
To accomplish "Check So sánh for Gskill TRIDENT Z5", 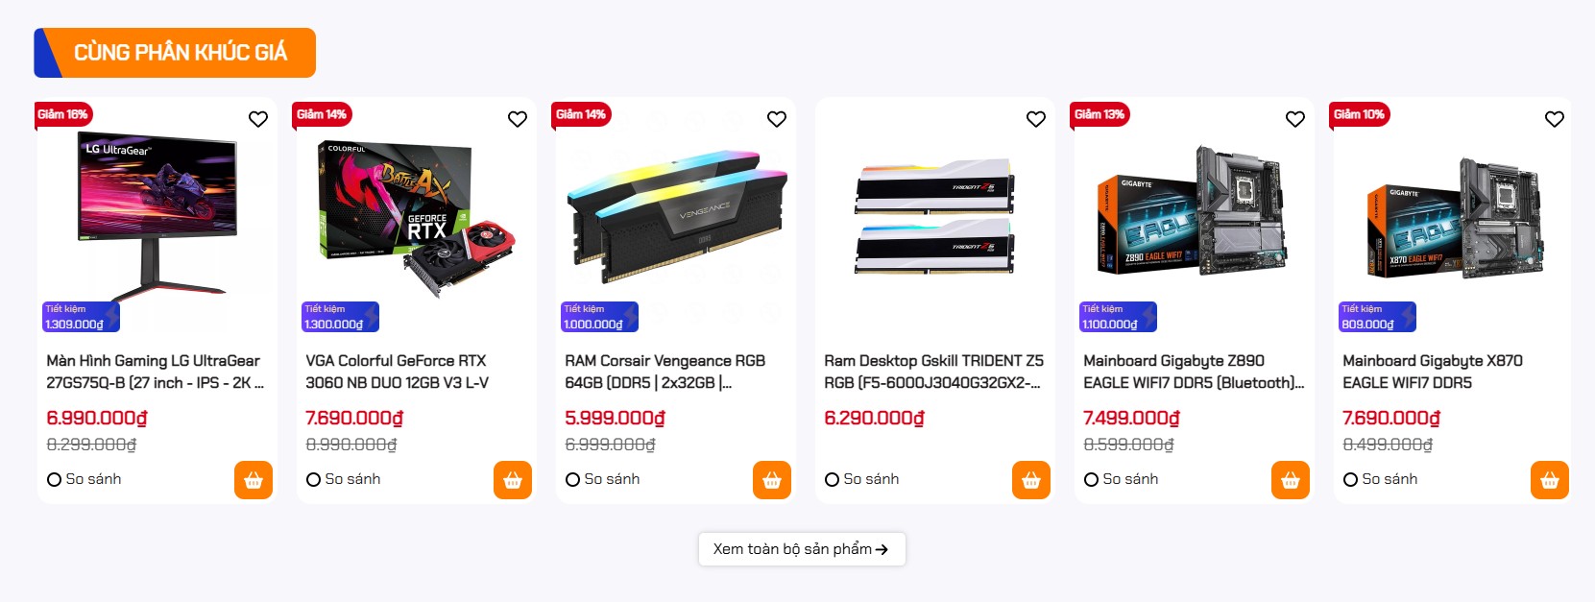I will pyautogui.click(x=862, y=479).
